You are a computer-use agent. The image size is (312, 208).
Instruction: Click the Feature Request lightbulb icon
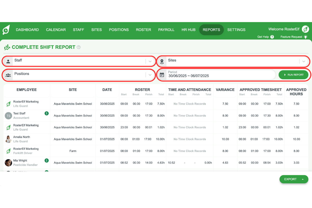pos(306,37)
